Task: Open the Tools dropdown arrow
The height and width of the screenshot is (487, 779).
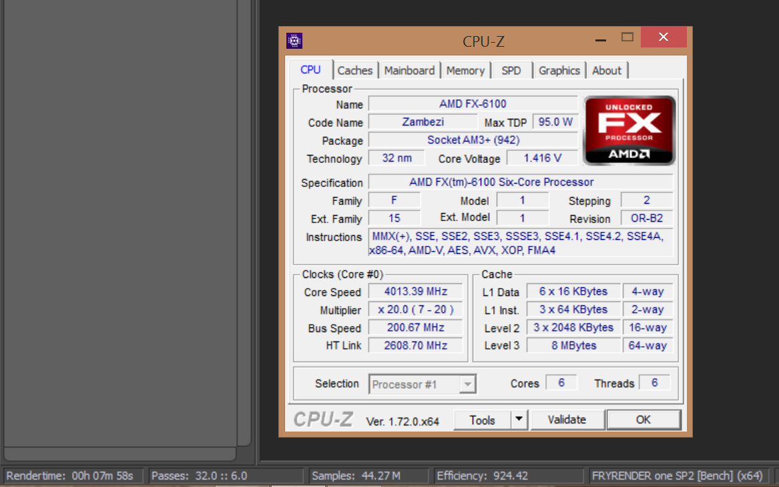Action: tap(519, 420)
